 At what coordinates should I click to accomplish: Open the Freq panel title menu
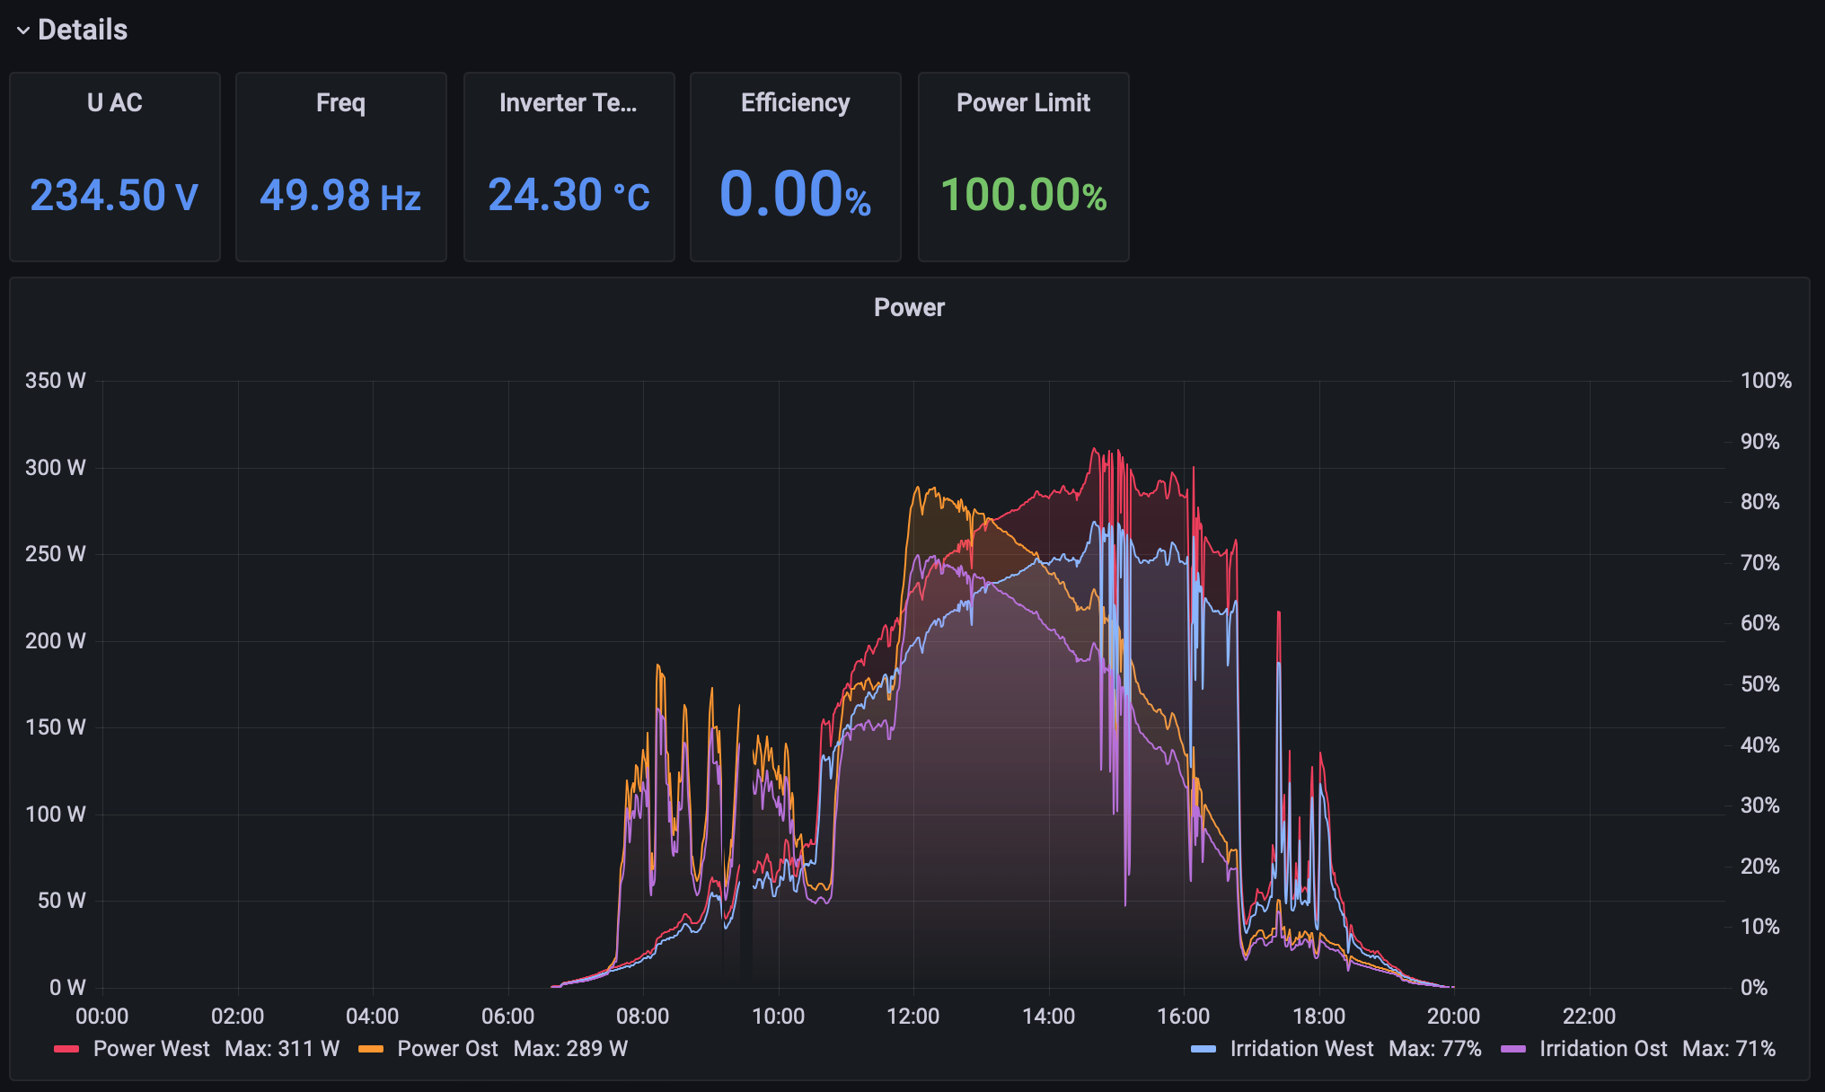(340, 103)
